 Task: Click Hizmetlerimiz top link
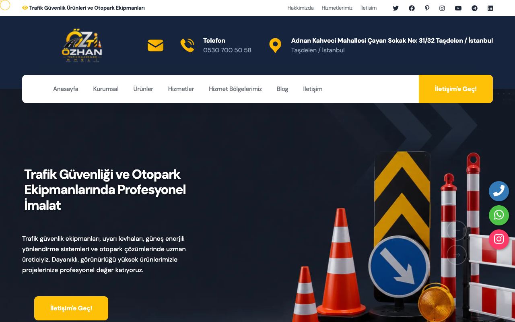pos(337,8)
